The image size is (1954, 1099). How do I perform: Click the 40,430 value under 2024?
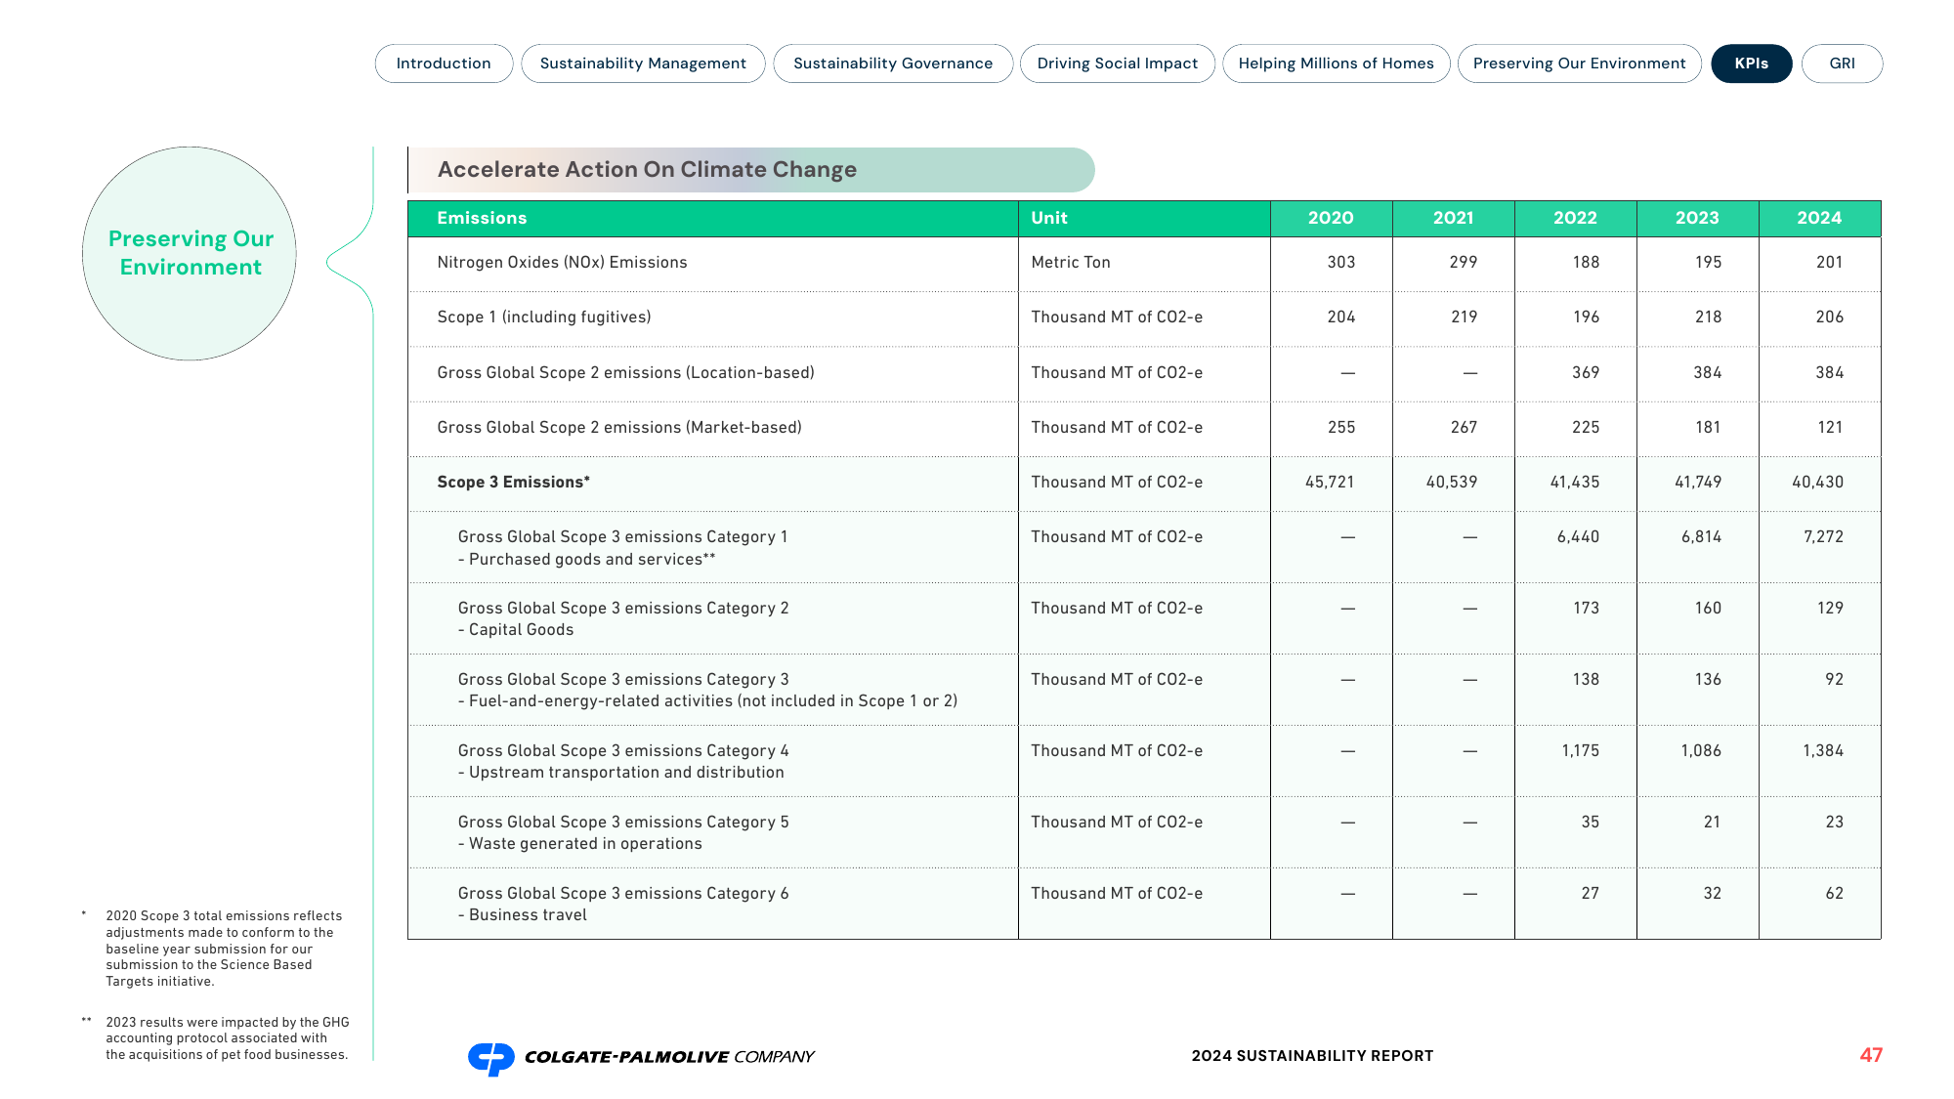(1817, 483)
